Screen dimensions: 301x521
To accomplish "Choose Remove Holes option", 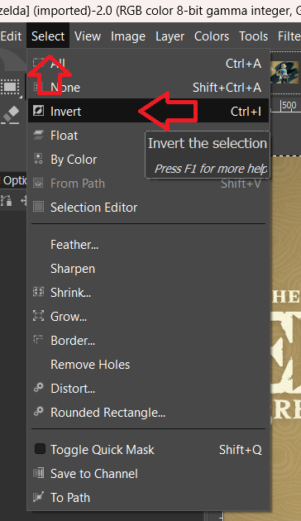I will coord(149,365).
